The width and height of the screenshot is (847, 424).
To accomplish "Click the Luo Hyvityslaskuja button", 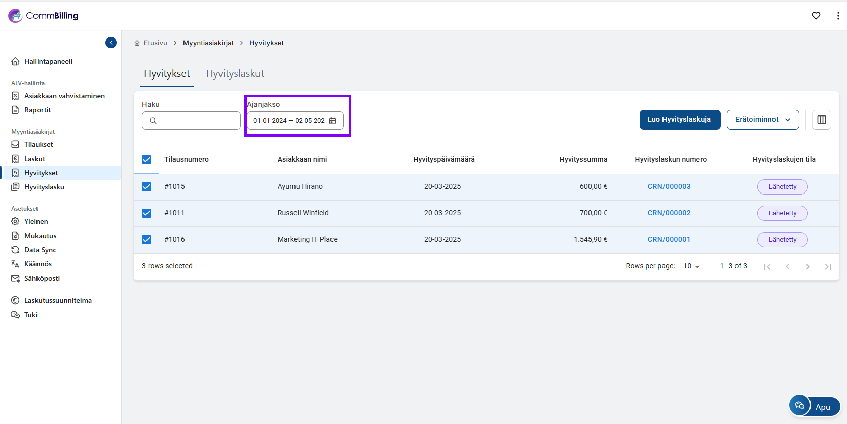I will (x=680, y=120).
